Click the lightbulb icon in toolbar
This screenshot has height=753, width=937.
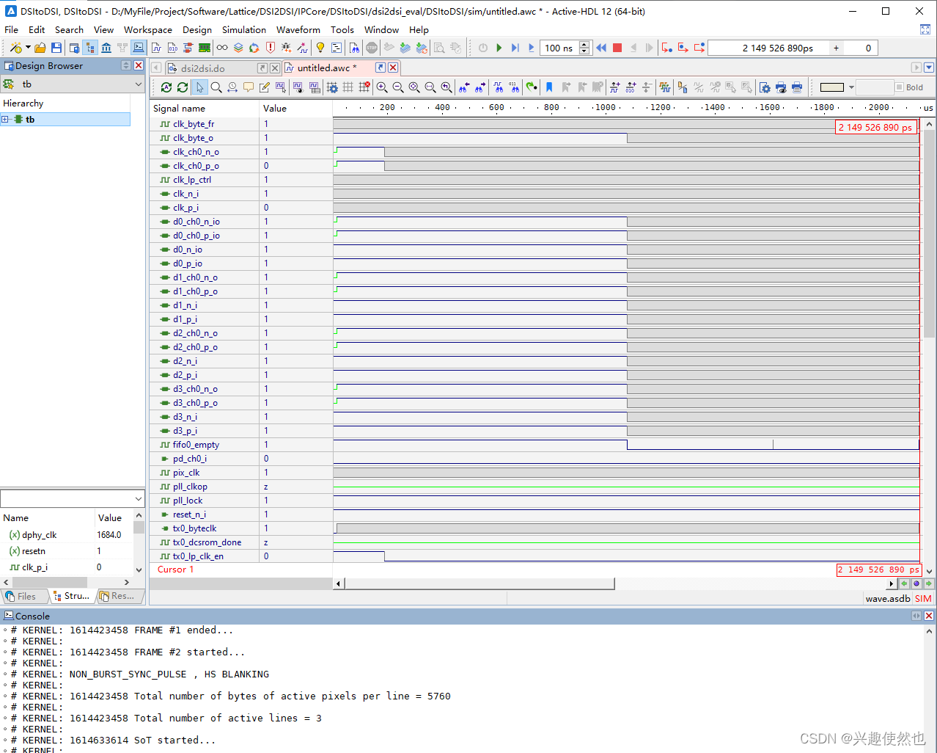coord(320,48)
